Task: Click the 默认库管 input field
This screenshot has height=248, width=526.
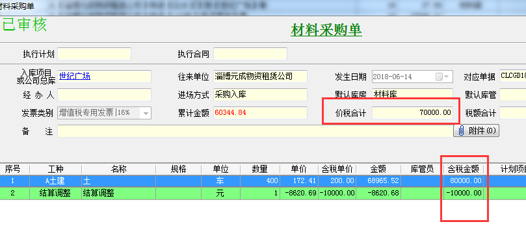Action: (x=512, y=95)
